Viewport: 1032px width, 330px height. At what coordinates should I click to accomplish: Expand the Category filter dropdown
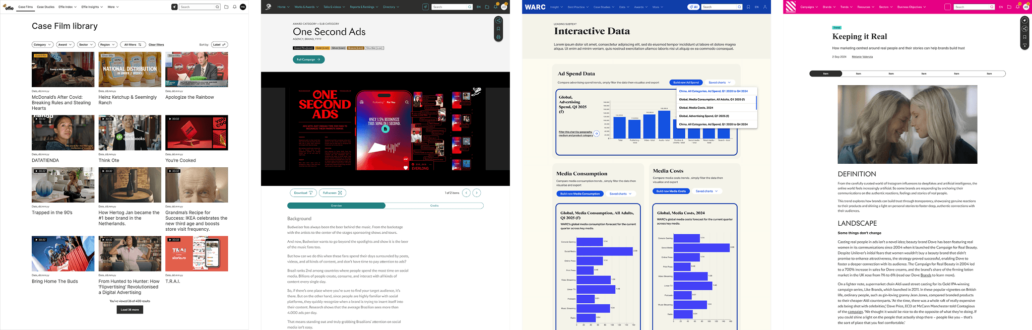42,44
